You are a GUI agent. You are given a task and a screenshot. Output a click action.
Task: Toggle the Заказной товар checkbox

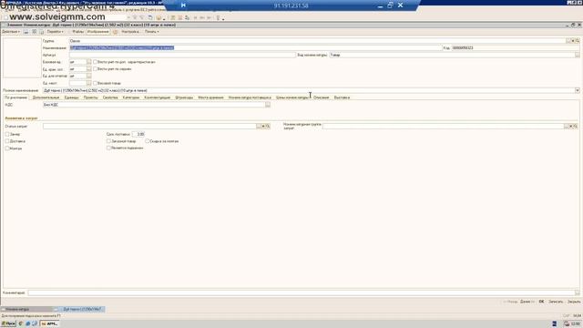point(108,141)
